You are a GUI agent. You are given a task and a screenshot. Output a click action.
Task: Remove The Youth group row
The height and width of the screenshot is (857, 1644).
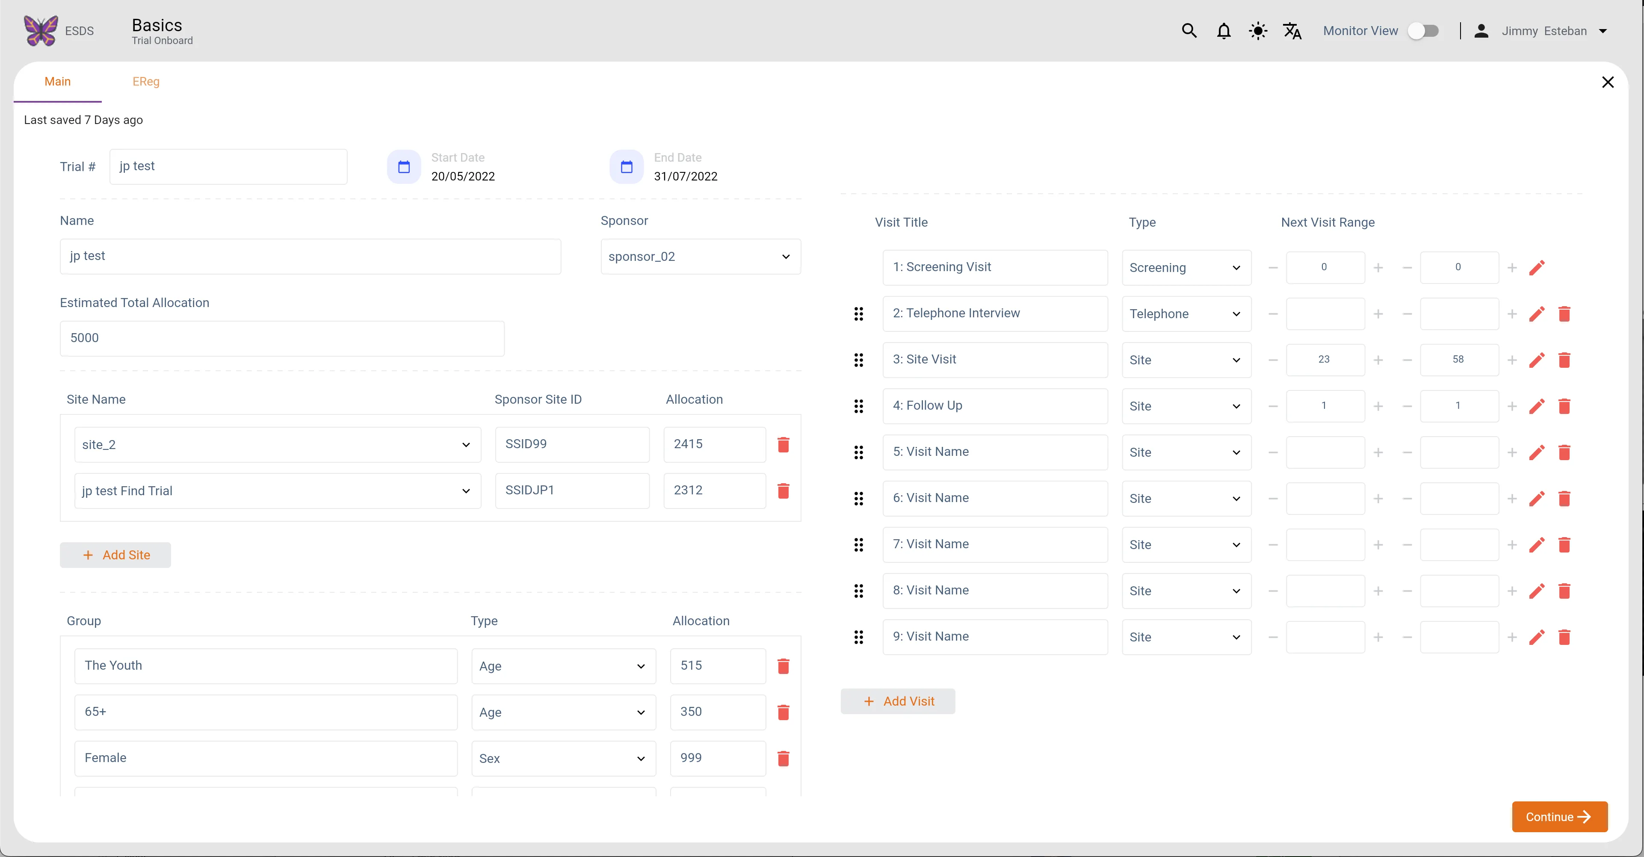783,665
